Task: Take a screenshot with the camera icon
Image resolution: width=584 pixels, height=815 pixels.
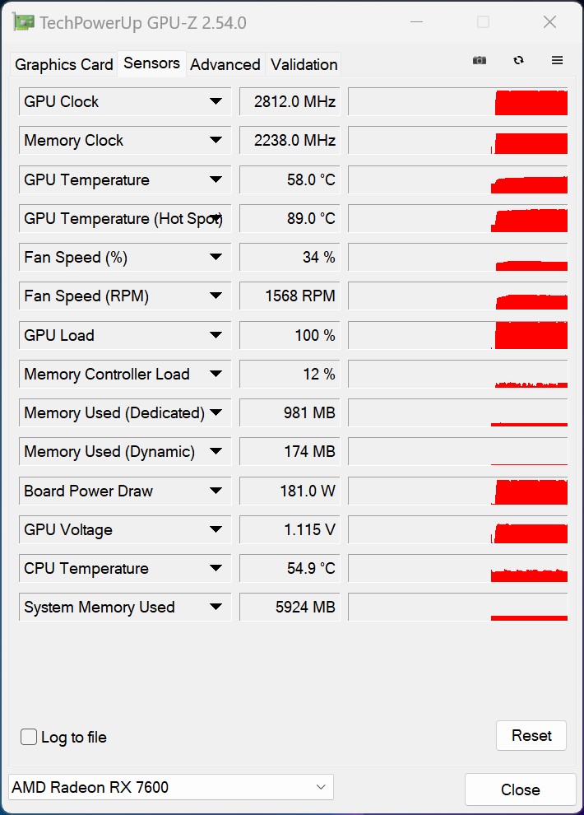Action: coord(480,60)
